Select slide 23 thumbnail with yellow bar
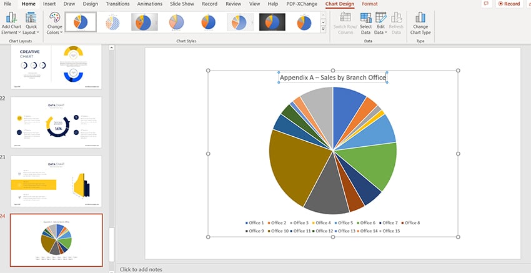The image size is (531, 273). (56, 181)
